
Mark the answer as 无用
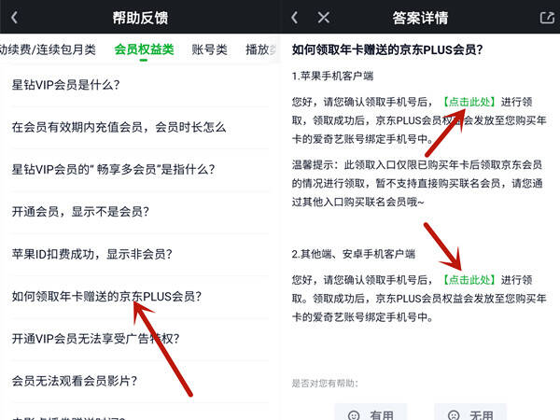(x=470, y=413)
